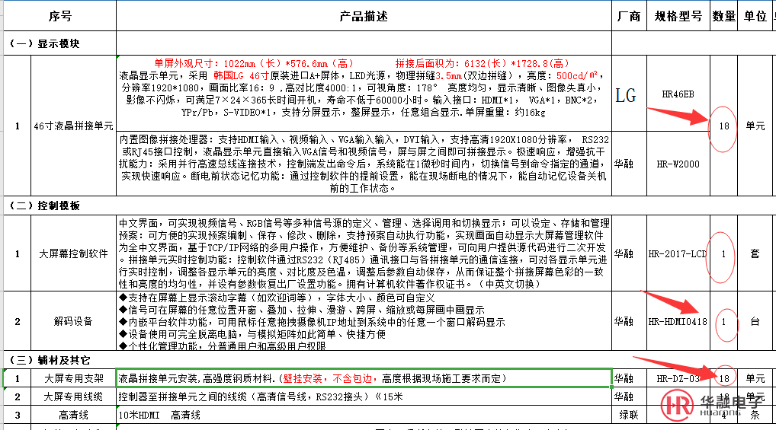Select description cell starting 内置图像拼接处理器
The height and width of the screenshot is (430, 776).
point(364,164)
